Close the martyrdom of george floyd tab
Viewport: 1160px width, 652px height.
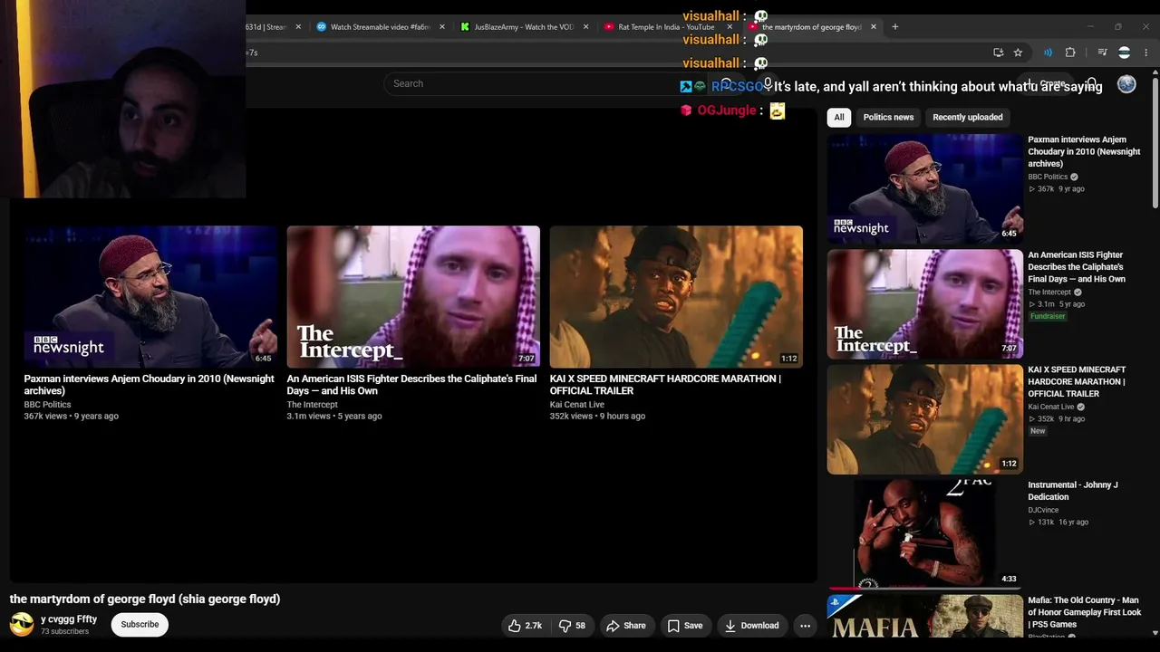[874, 27]
